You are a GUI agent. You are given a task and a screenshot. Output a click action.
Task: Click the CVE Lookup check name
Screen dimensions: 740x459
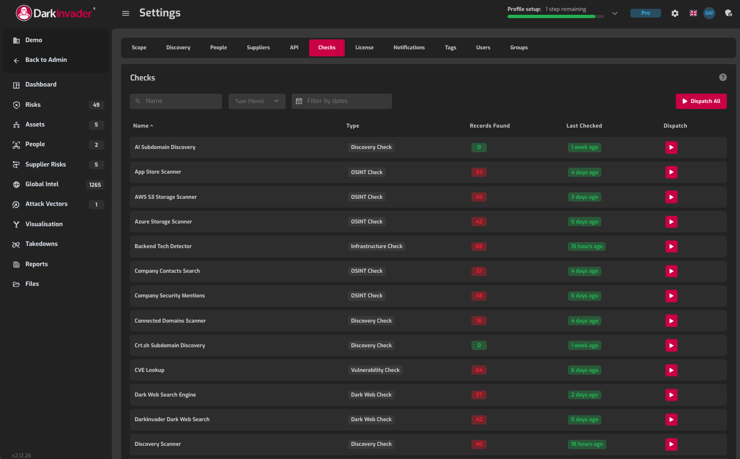149,370
